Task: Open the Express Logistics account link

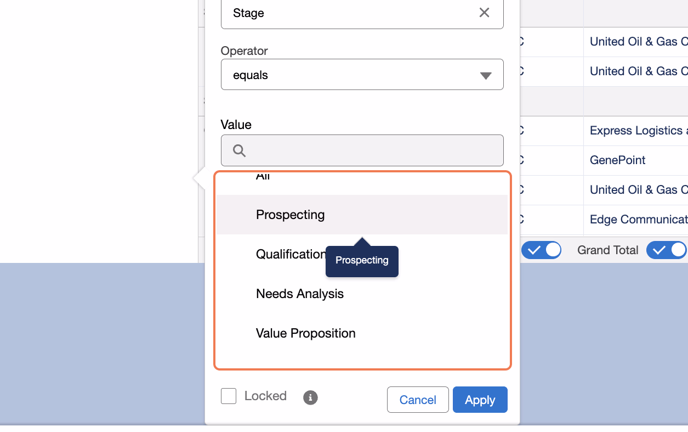Action: pyautogui.click(x=638, y=131)
